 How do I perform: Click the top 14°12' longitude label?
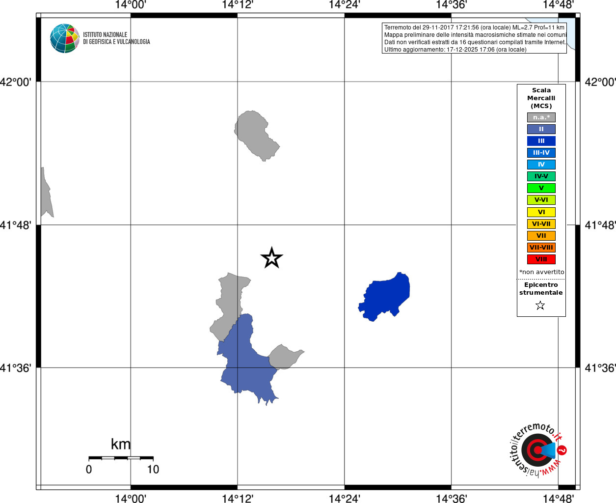point(238,5)
